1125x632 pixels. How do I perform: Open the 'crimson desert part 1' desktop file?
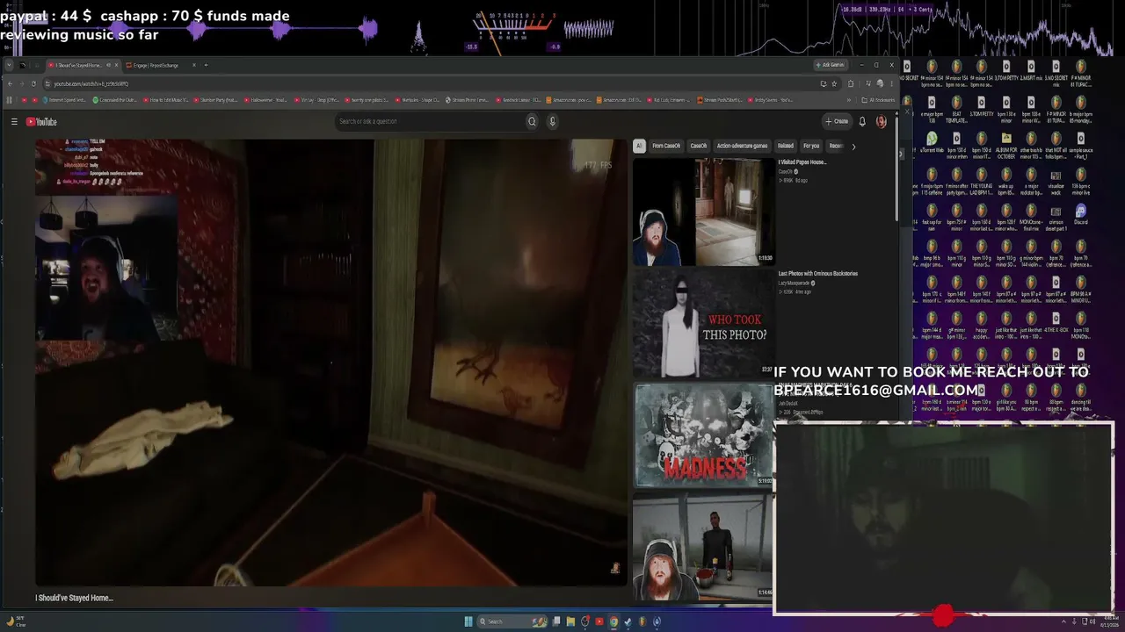(1056, 217)
